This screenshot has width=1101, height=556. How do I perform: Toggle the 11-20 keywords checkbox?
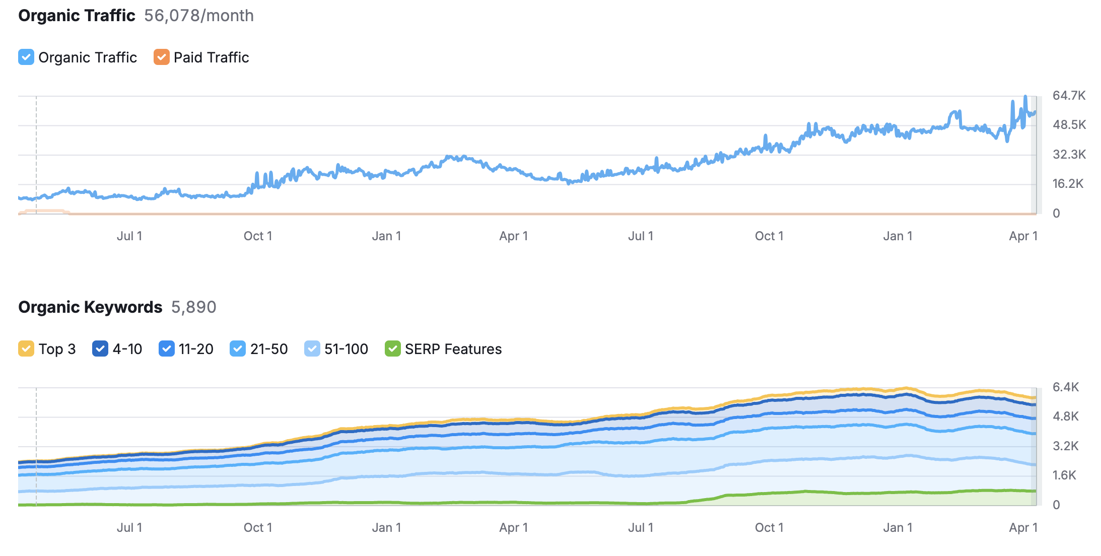[166, 349]
